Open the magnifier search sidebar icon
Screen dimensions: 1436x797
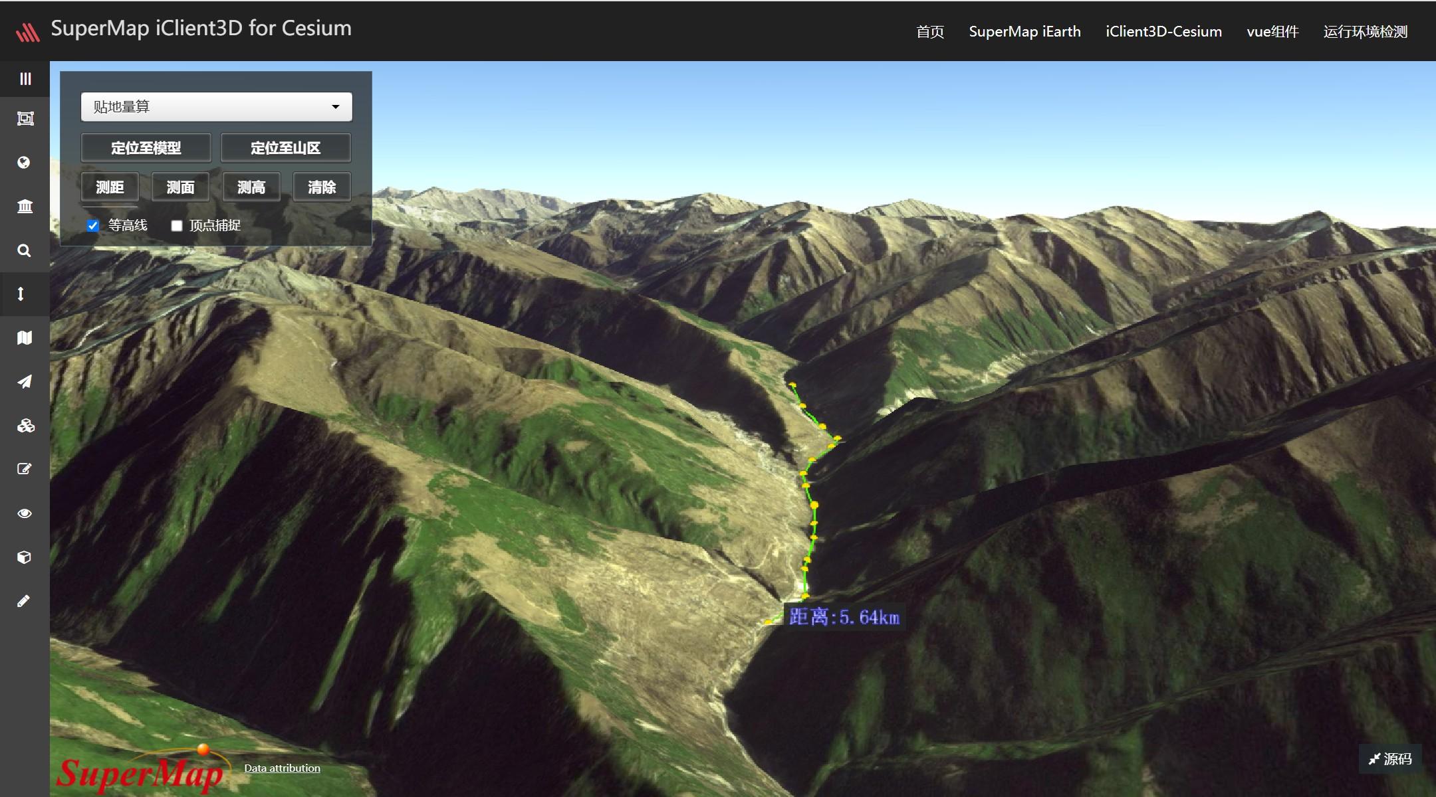click(24, 250)
